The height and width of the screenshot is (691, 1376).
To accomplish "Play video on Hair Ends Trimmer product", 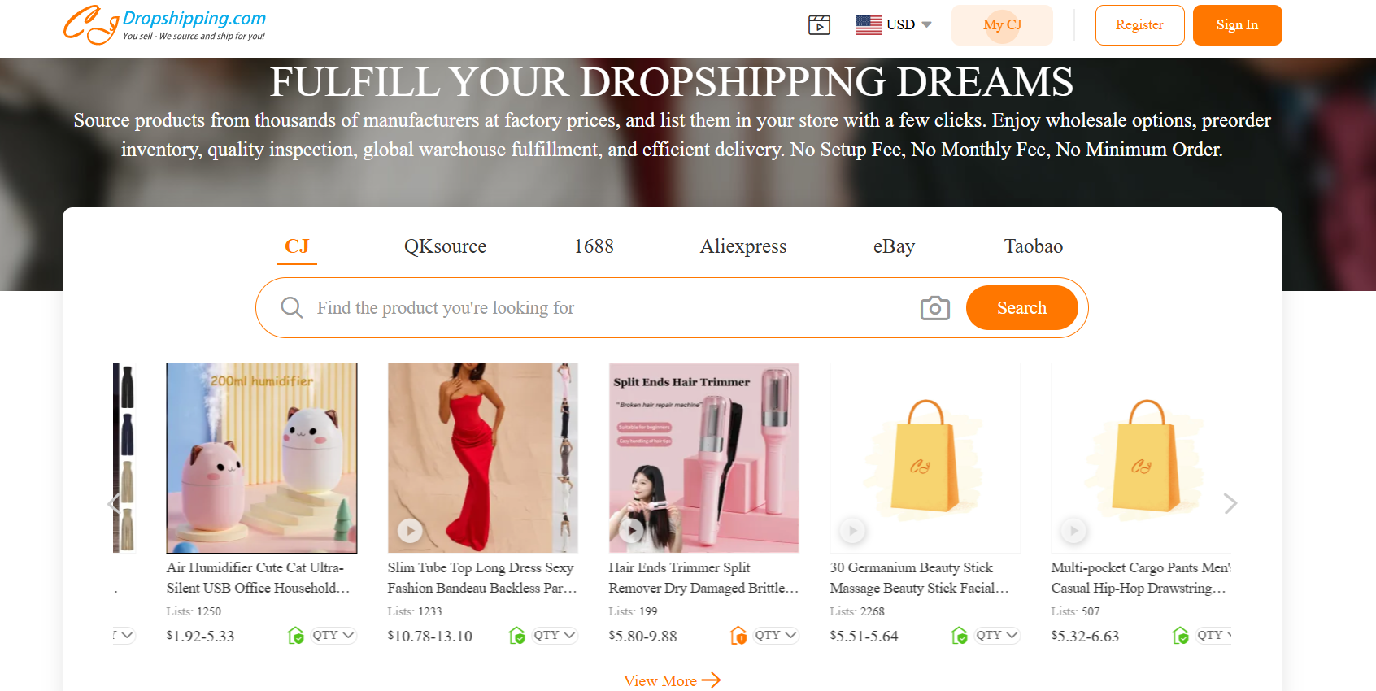I will click(631, 531).
